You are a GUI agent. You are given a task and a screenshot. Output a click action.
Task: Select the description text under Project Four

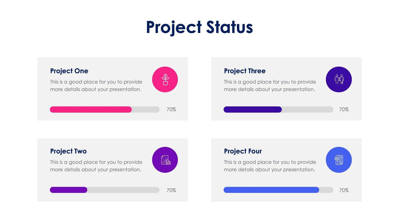click(x=270, y=166)
